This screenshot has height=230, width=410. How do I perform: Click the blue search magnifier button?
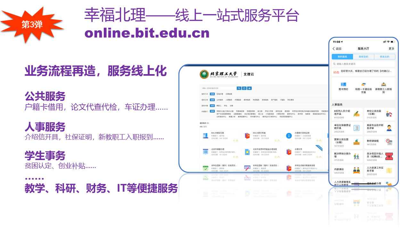[x=239, y=88]
